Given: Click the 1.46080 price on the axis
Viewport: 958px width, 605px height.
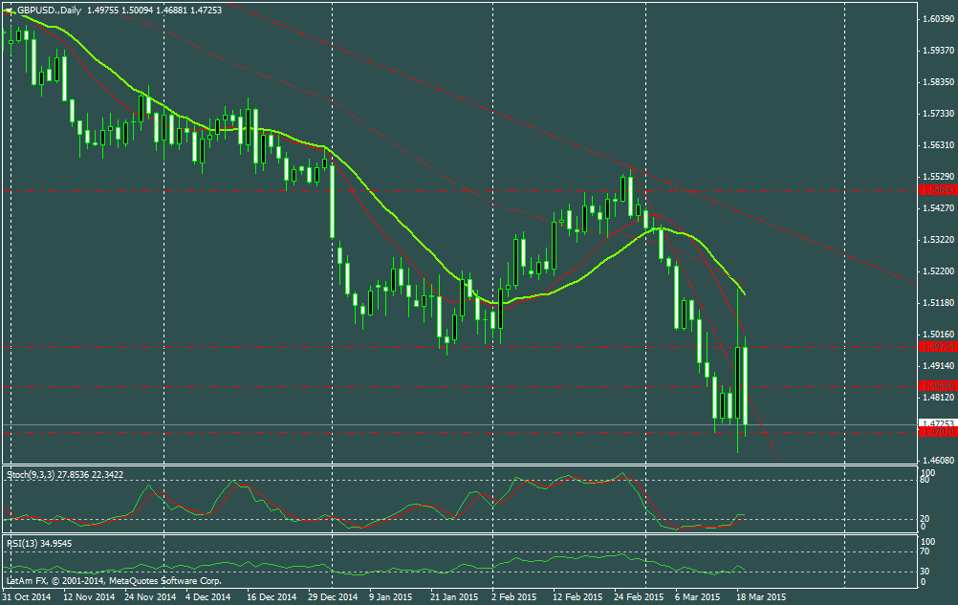Looking at the screenshot, I should tap(938, 460).
